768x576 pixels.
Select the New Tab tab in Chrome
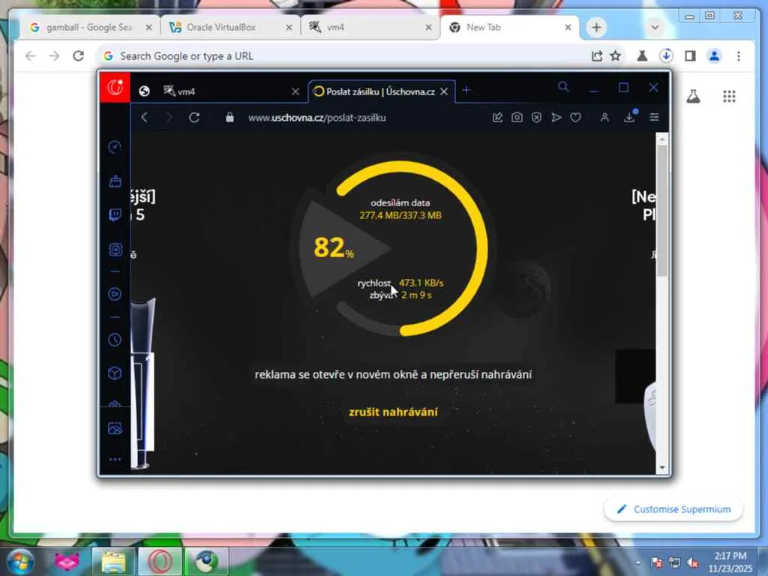pos(509,28)
